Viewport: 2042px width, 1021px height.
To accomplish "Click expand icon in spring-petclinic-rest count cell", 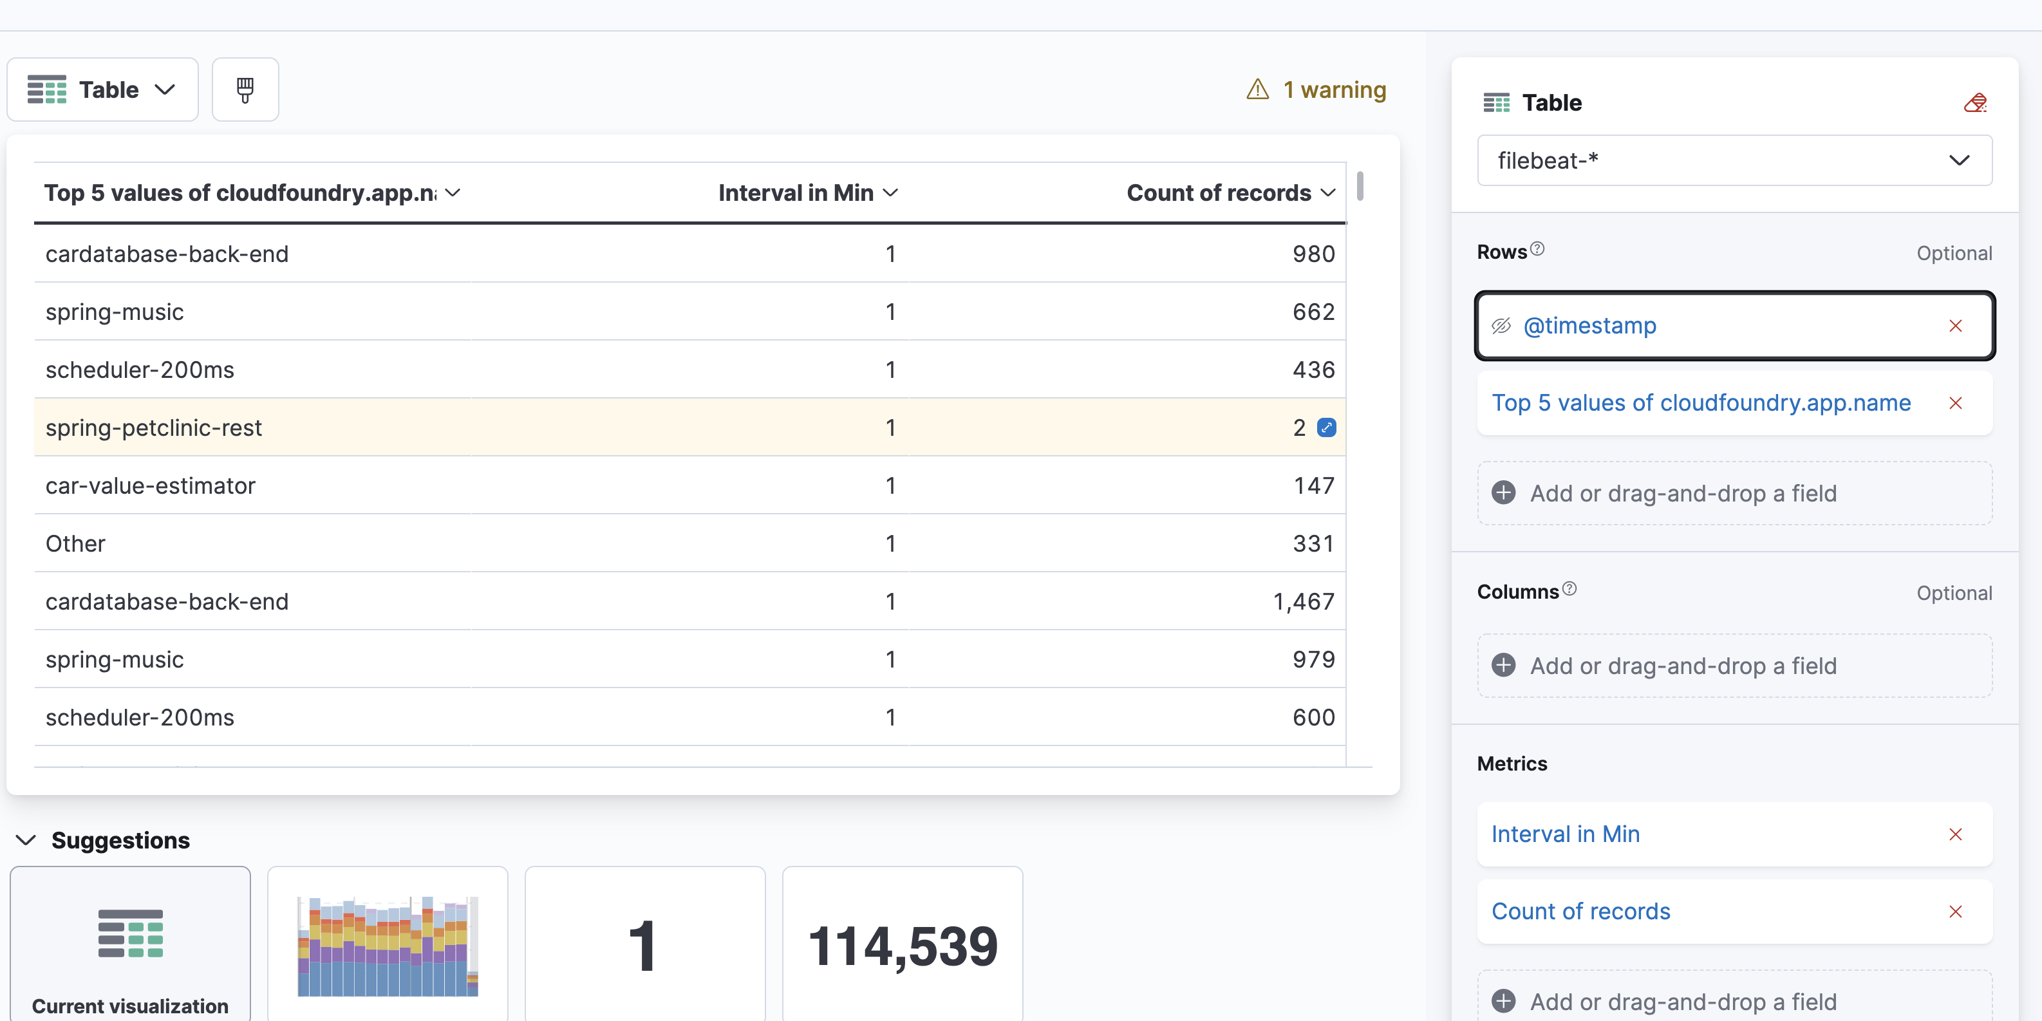I will [1326, 428].
